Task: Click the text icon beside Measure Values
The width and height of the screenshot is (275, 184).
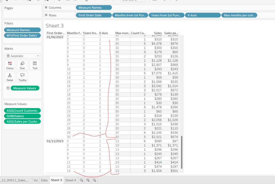Action: pyautogui.click(x=8, y=88)
